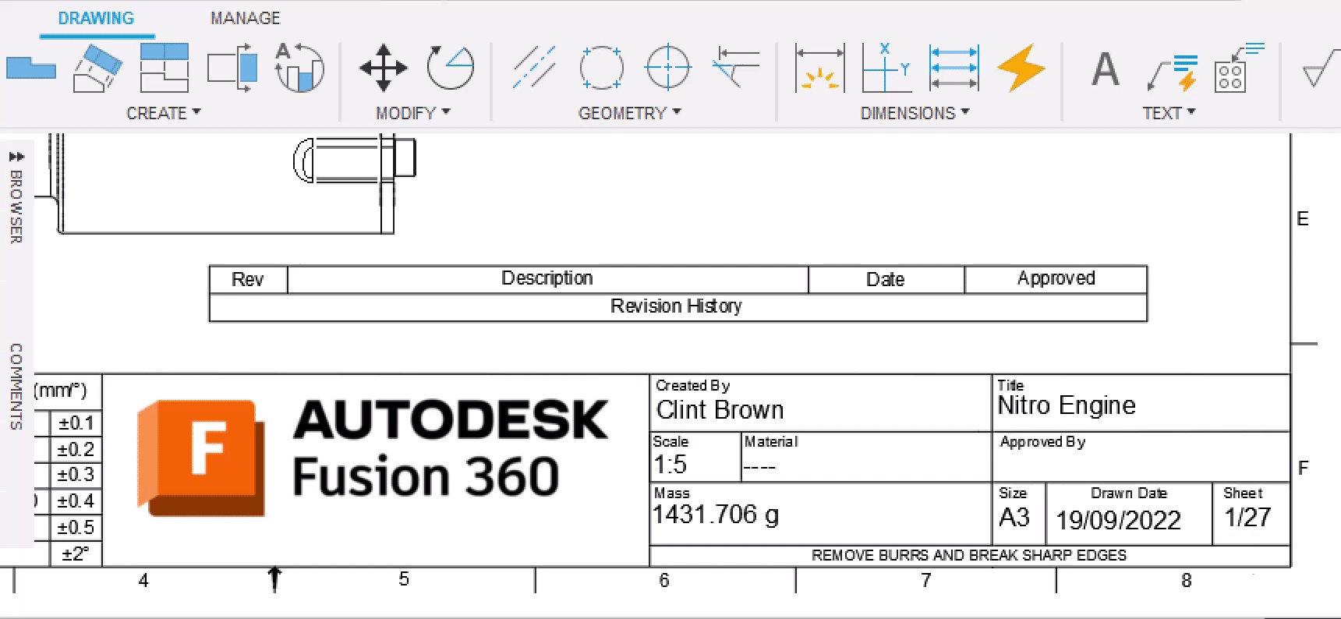
Task: Open the CREATE dropdown menu
Action: coord(164,113)
